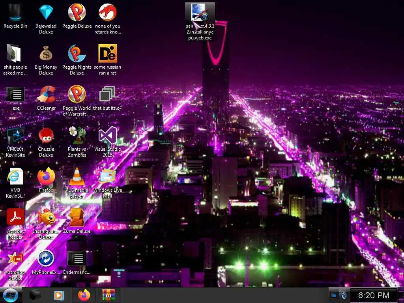Click the tray icon beside the clock

coord(343,295)
